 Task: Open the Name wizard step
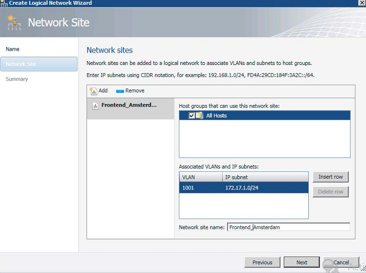pos(13,49)
